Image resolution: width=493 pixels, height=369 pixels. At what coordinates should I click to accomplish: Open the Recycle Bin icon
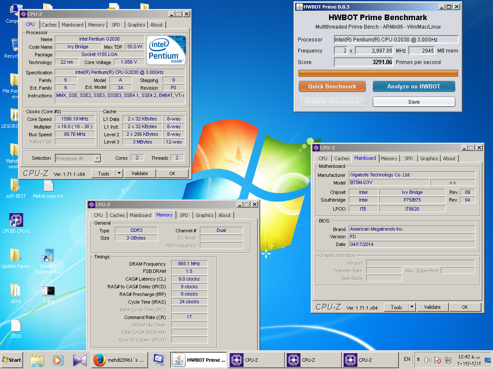(x=14, y=45)
